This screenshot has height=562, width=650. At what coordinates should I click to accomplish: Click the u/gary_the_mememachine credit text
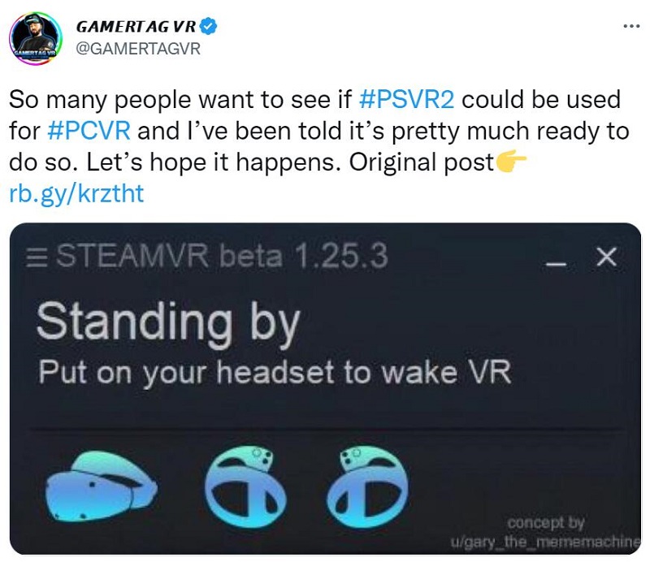tap(545, 541)
